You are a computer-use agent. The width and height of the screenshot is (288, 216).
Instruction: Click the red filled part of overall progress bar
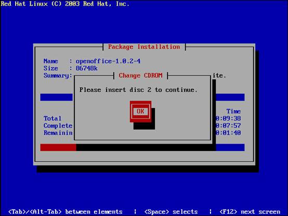point(58,147)
